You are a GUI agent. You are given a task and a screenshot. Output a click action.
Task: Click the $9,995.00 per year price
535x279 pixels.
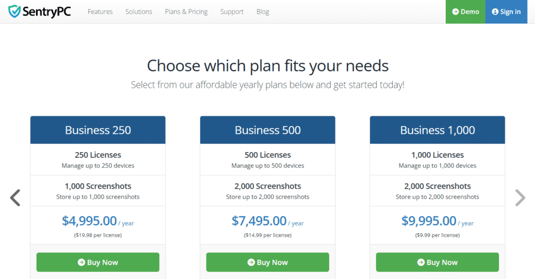437,221
